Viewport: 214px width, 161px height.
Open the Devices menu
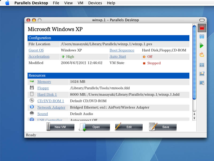95,3
